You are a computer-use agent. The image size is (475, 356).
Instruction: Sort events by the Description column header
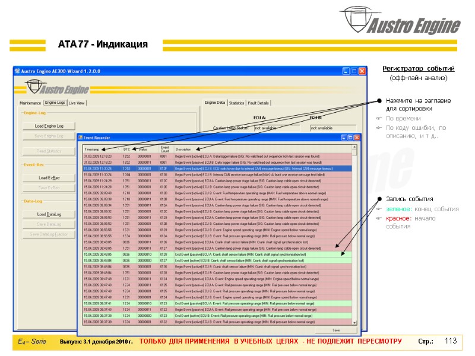pos(262,150)
